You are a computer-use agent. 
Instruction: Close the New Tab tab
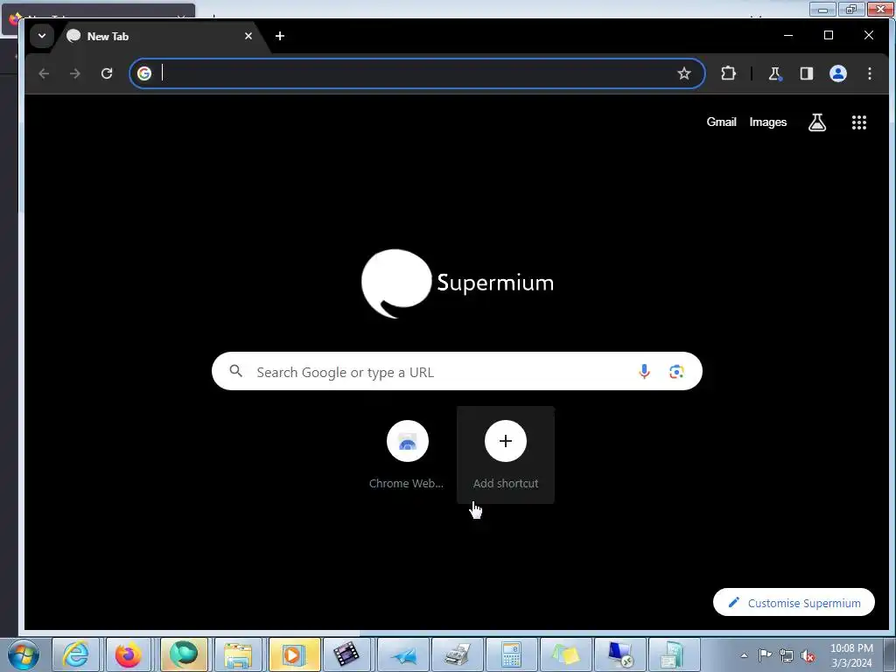pyautogui.click(x=248, y=36)
